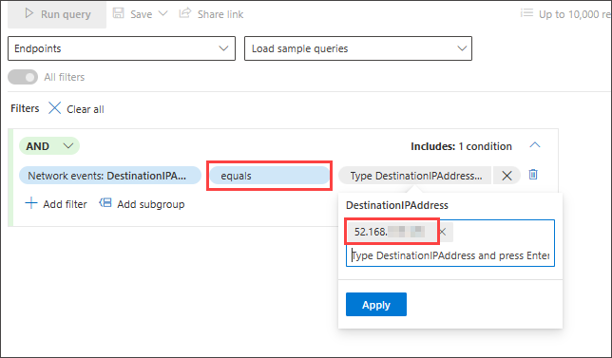Toggle the All filters switch
The height and width of the screenshot is (358, 612).
(x=23, y=77)
